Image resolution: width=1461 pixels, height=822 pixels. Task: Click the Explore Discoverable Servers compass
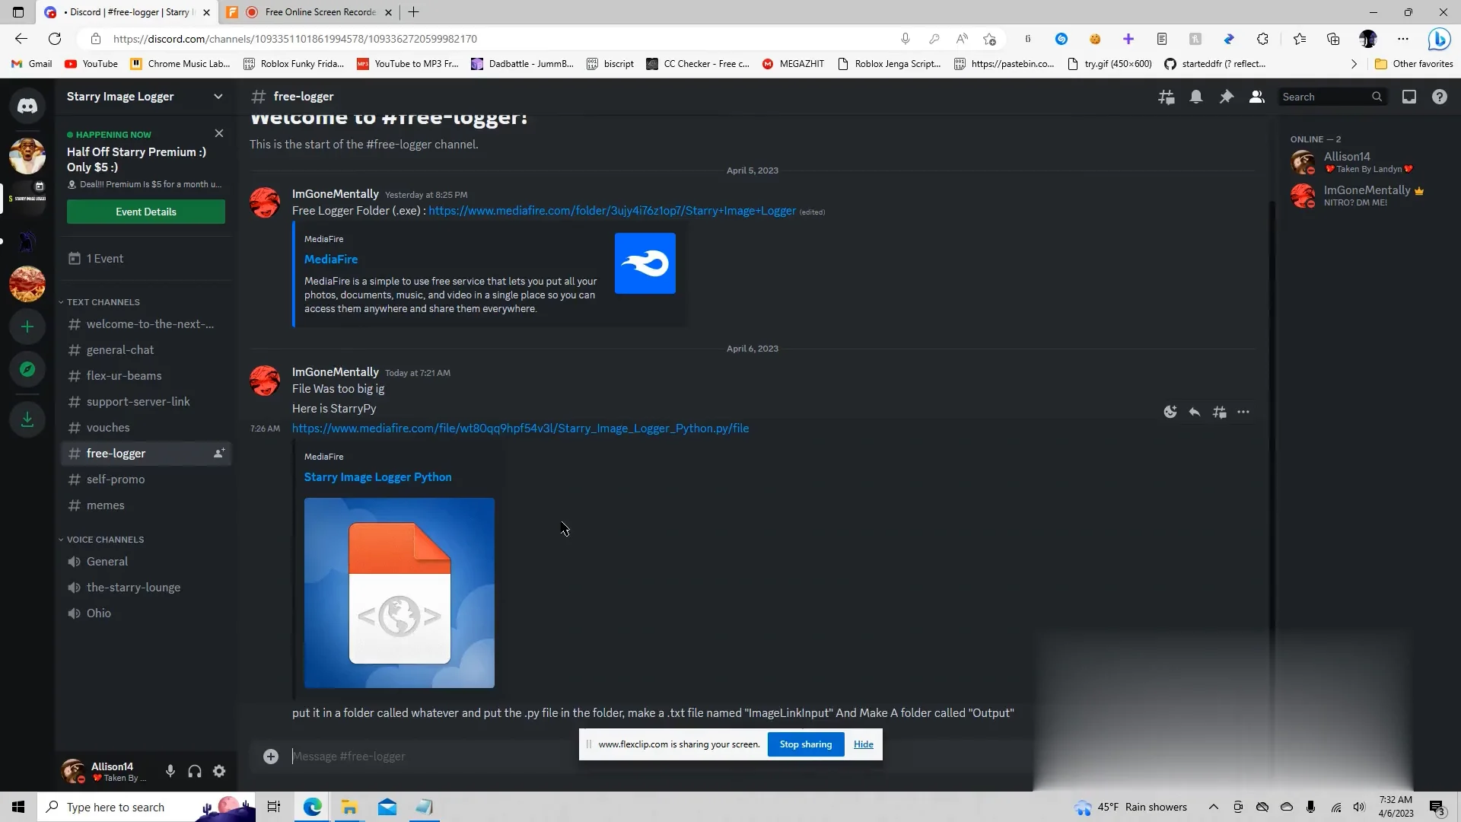tap(27, 370)
